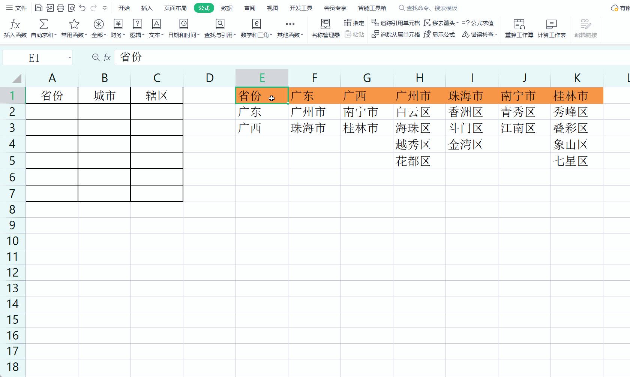Click the magnifier icon beside the formula bar

pyautogui.click(x=96, y=57)
